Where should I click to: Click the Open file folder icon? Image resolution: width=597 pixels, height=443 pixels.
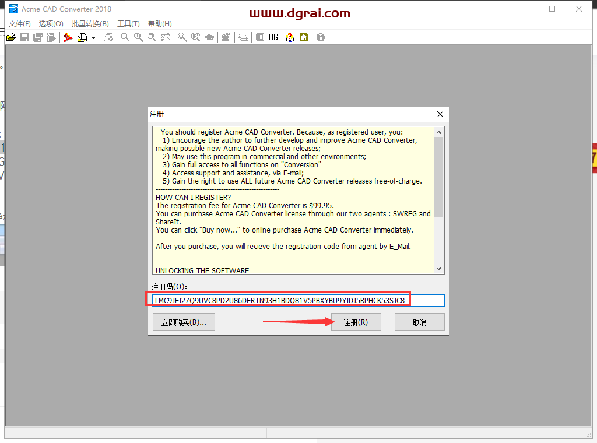click(x=11, y=37)
